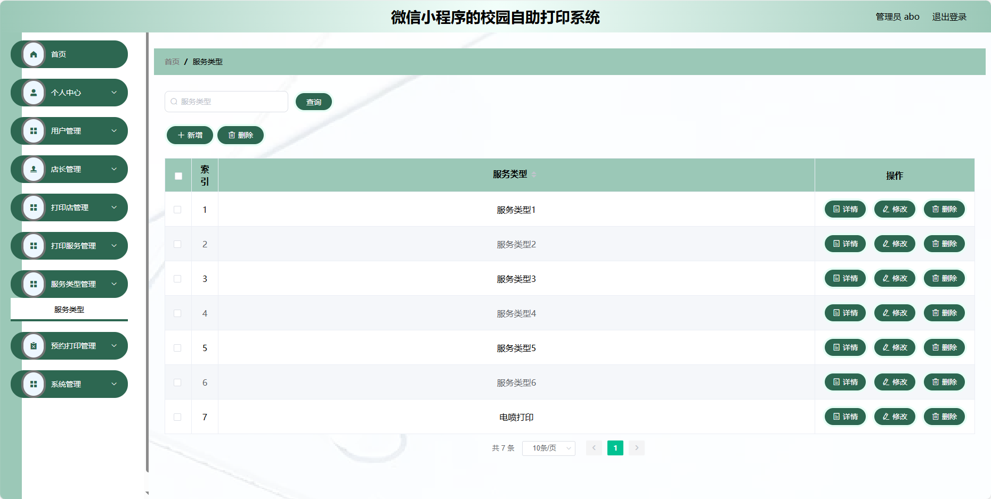Open the 首页 sidebar menu item

[69, 54]
